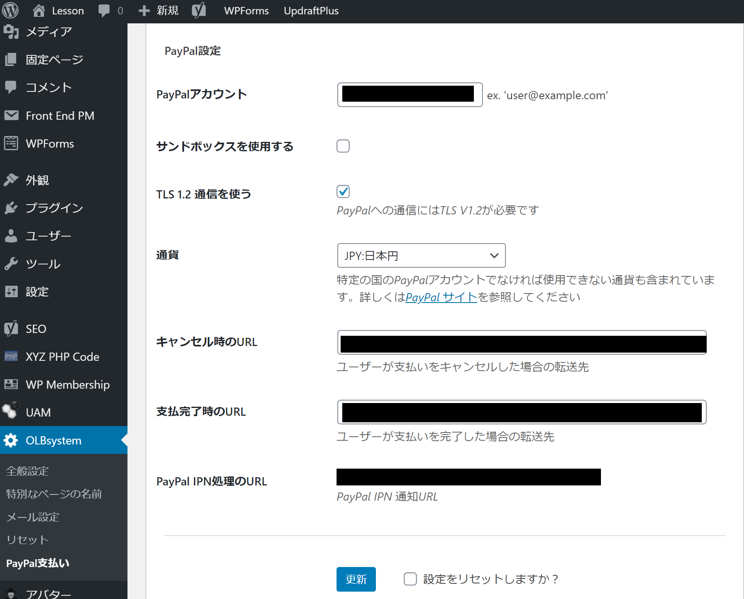Click the UAM sidebar icon
744x599 pixels.
click(11, 410)
